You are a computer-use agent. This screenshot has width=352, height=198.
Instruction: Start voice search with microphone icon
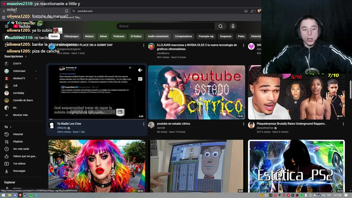[233, 26]
